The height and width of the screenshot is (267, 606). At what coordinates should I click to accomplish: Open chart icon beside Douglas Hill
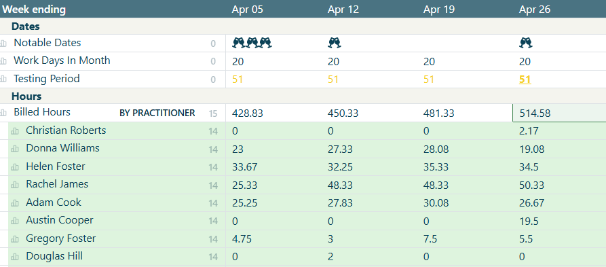coord(15,257)
